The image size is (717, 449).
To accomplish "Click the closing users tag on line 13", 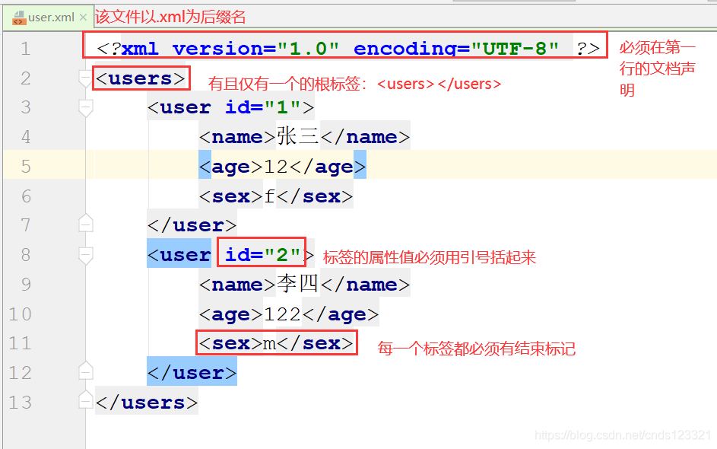I will tap(146, 402).
